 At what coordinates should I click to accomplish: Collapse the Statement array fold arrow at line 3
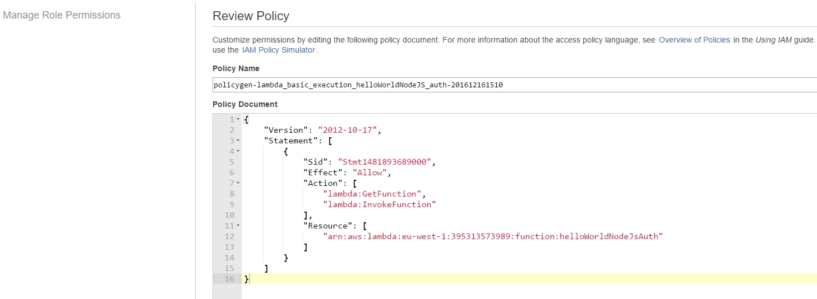tap(238, 141)
